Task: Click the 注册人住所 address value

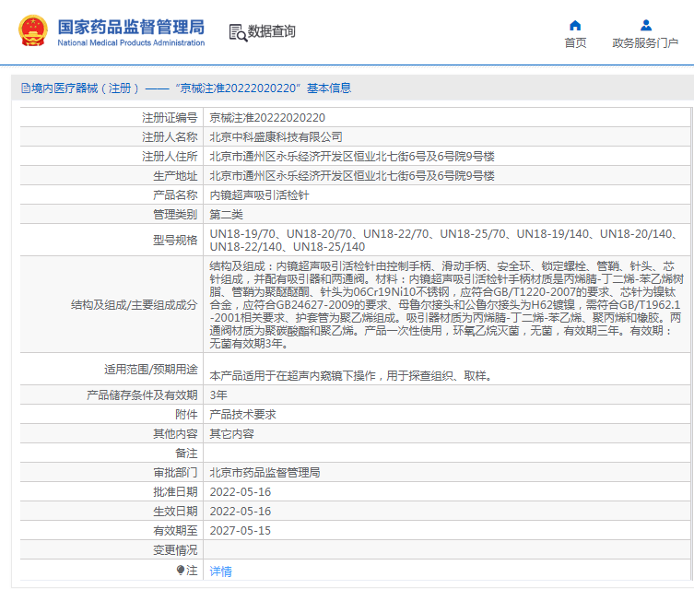Action: 352,156
